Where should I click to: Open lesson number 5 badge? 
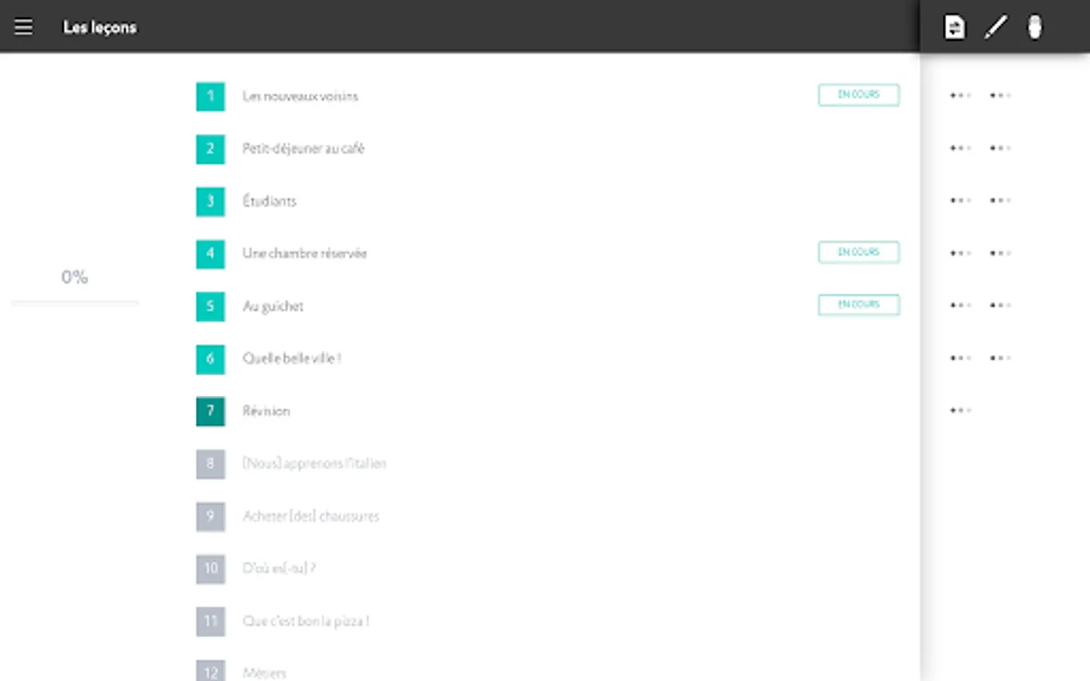[210, 306]
